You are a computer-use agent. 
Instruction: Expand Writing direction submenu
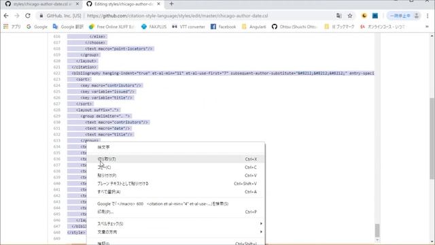pos(176,232)
